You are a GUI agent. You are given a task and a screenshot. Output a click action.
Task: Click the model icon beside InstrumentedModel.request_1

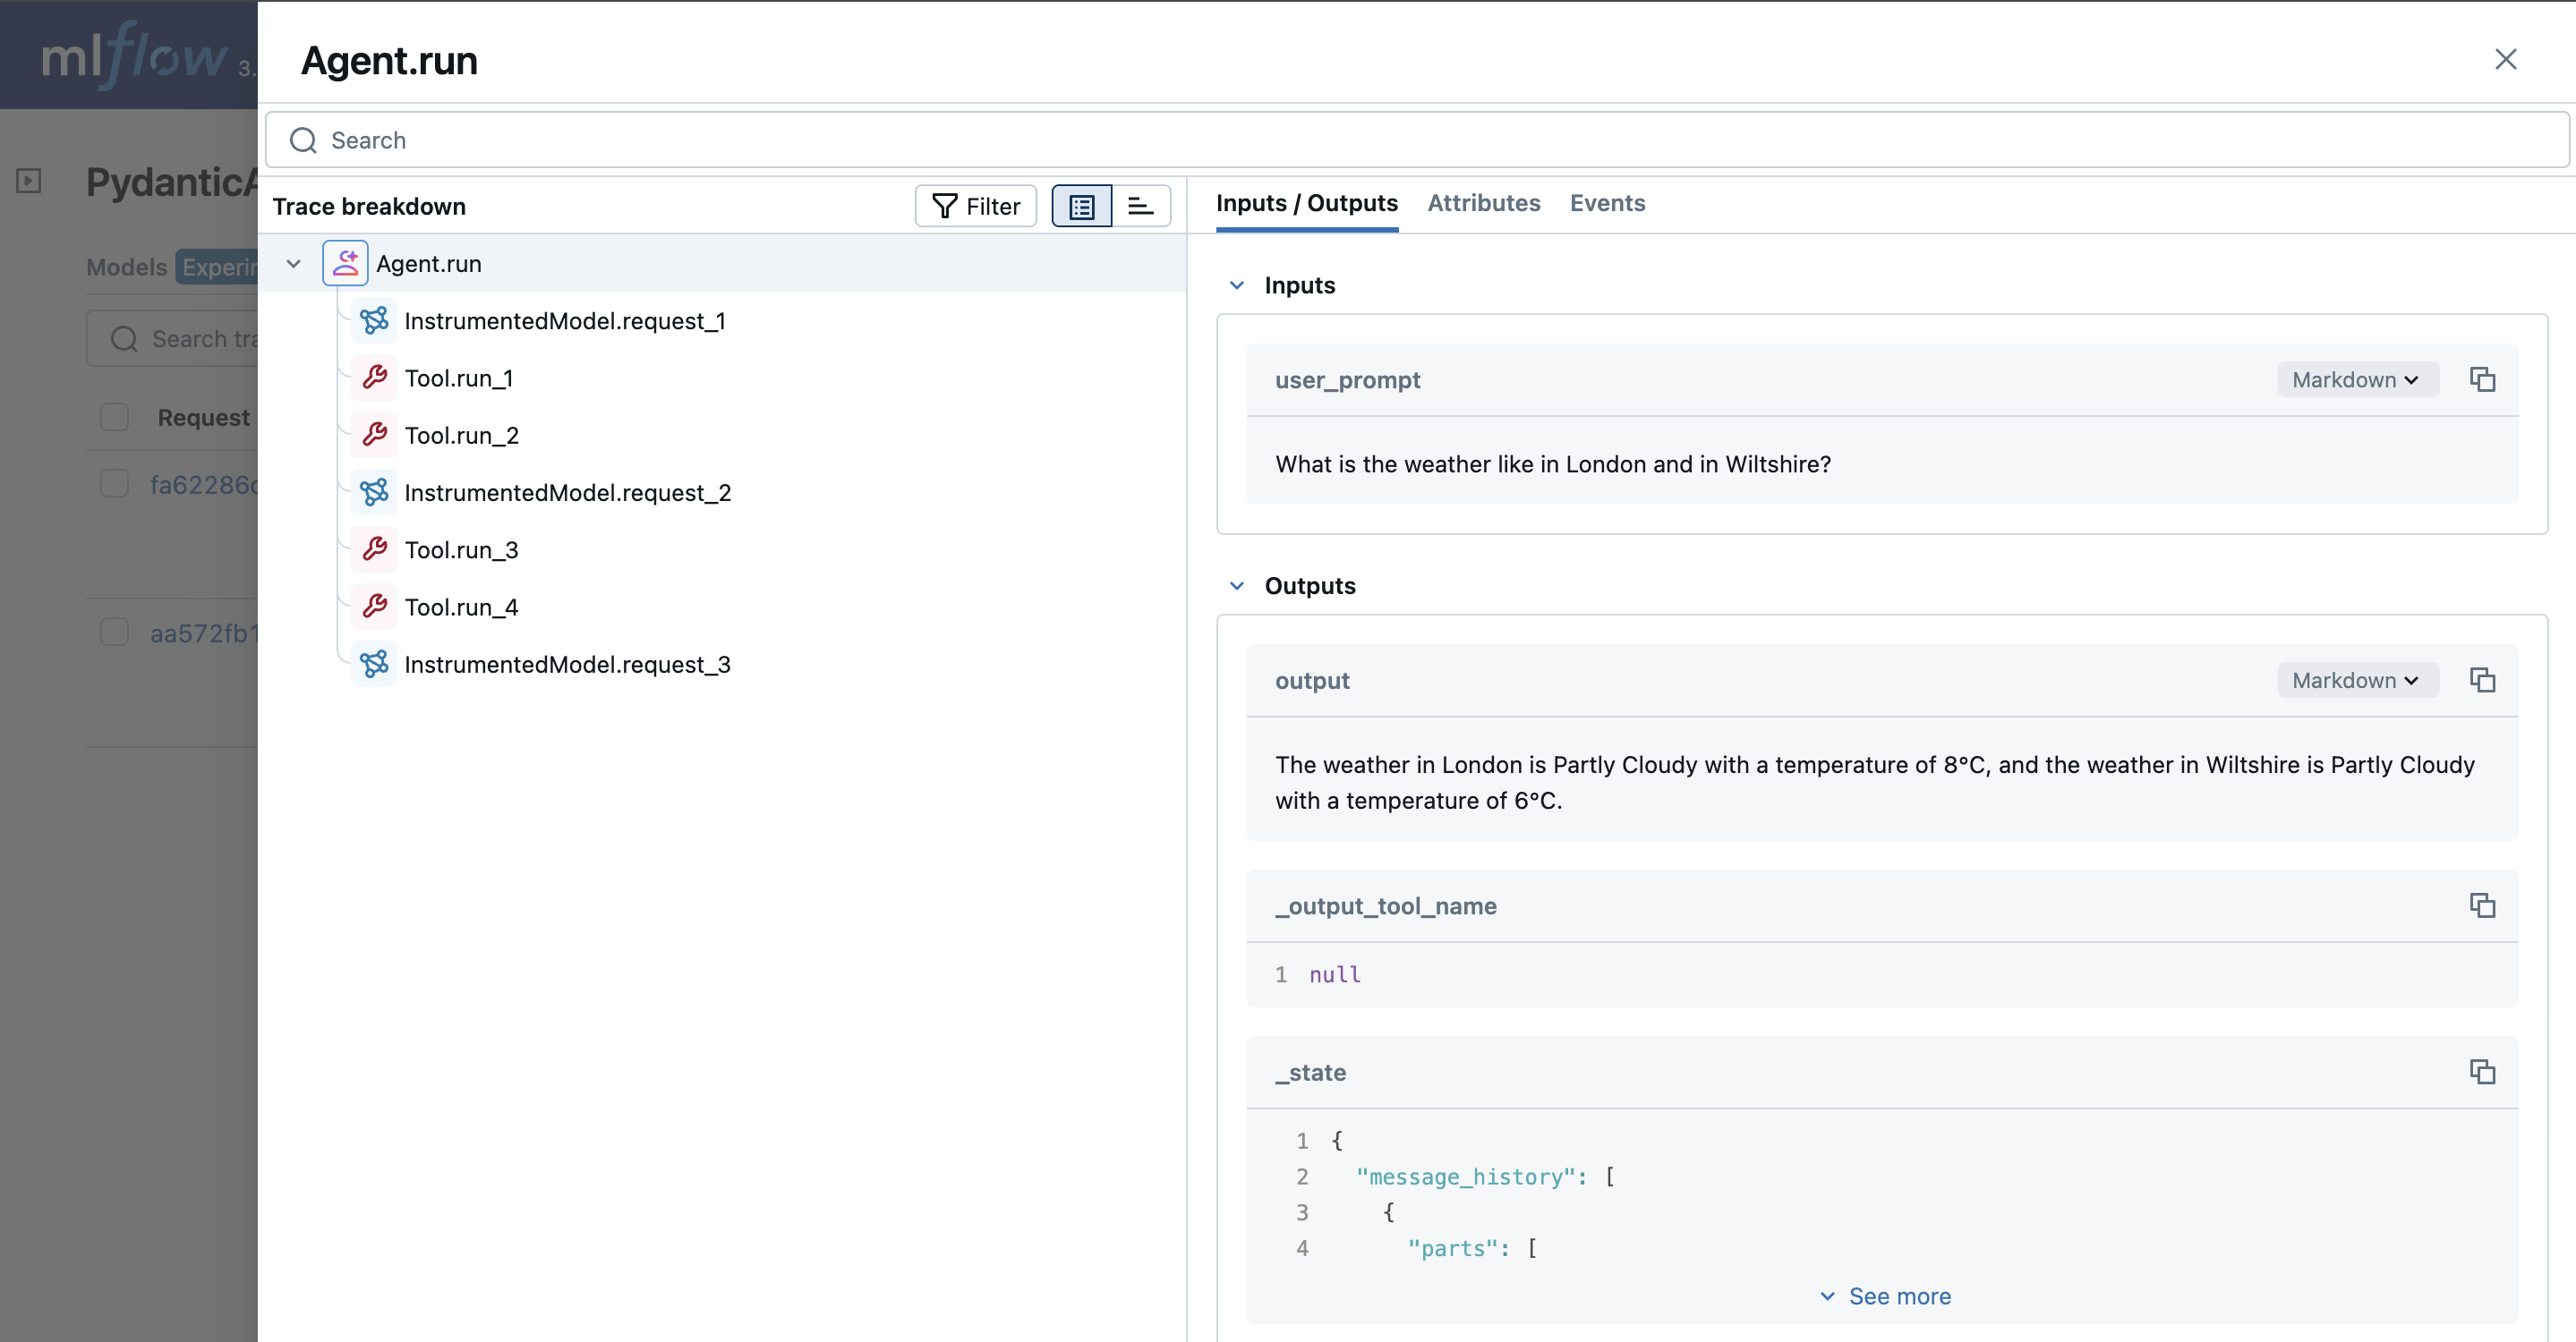pos(374,321)
